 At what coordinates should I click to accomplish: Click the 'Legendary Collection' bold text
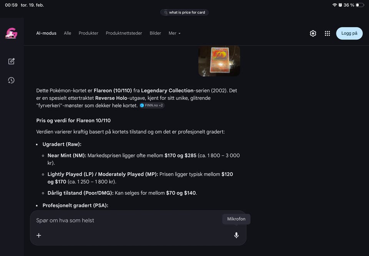point(167,91)
